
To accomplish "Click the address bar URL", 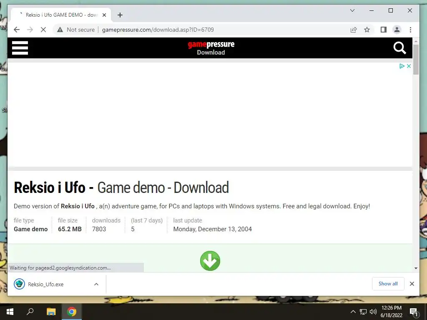I will pos(158,30).
